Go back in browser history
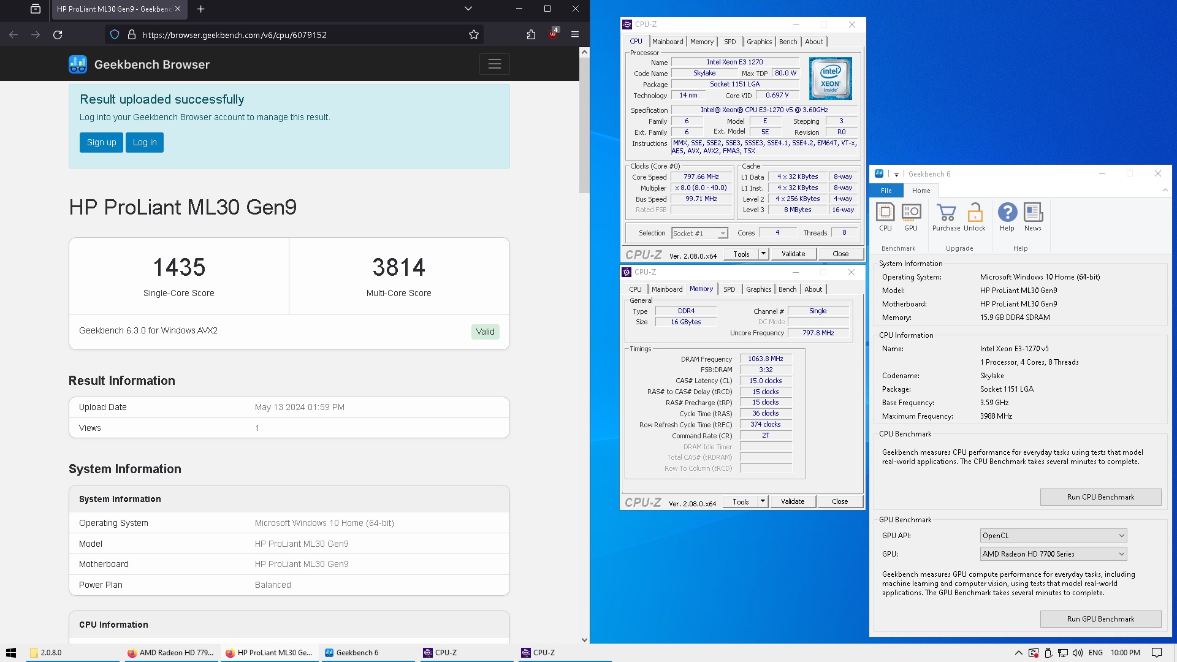The height and width of the screenshot is (662, 1177). pos(13,34)
